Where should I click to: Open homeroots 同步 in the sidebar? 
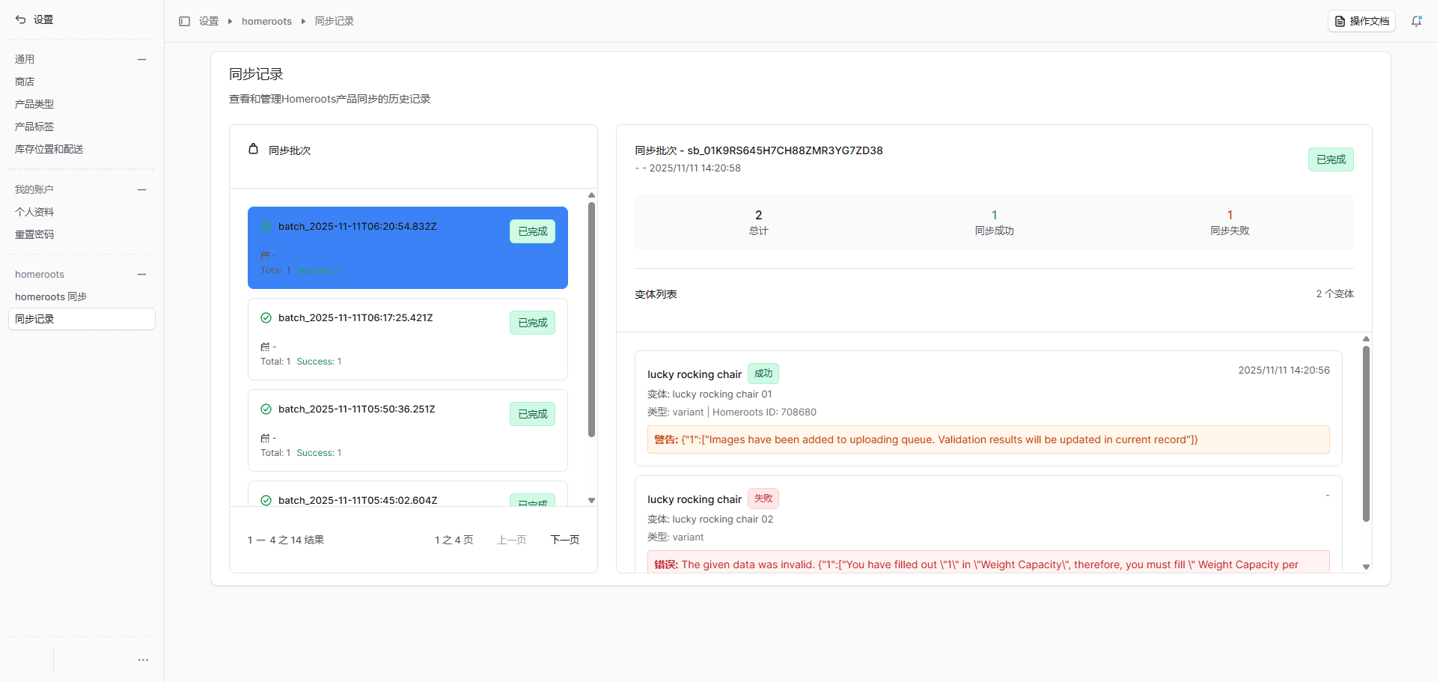[x=51, y=296]
